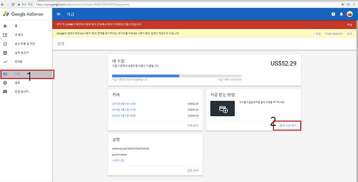The height and width of the screenshot is (182, 358).
Task: Click the 내 수입 card title
Action: point(118,61)
